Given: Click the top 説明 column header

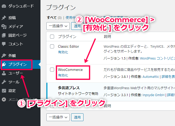Looking at the screenshot, I should coord(107,37).
